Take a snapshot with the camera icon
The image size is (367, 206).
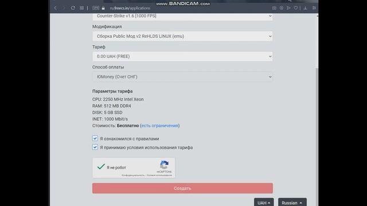point(274,8)
